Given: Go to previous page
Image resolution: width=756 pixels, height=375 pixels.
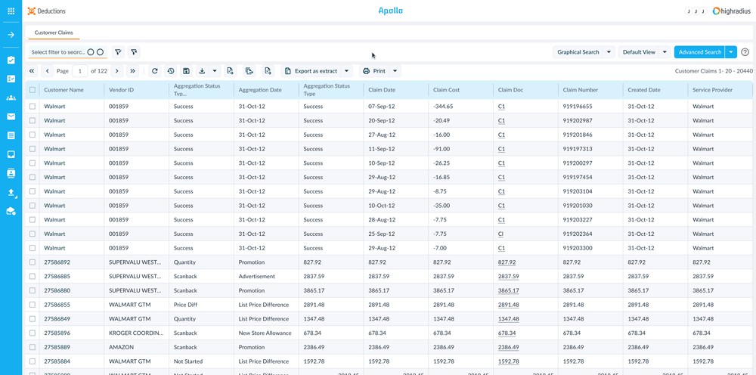Looking at the screenshot, I should [x=47, y=71].
